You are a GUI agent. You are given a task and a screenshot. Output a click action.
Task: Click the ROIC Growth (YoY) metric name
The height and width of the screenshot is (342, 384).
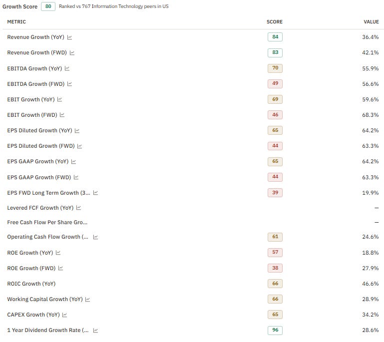coord(31,284)
